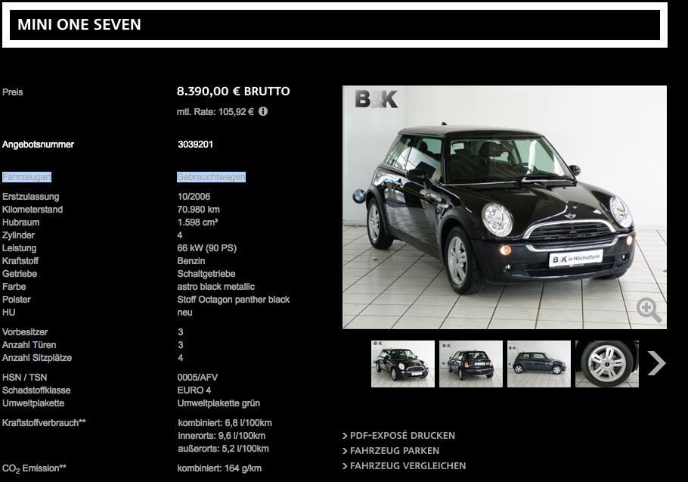Open the front-view Mini thumbnail

(403, 364)
